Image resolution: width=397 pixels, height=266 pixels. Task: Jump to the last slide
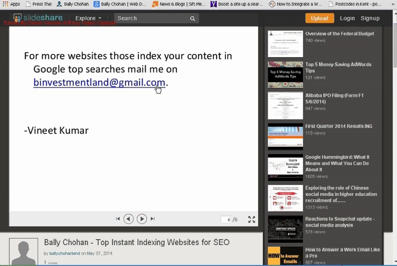(x=152, y=219)
